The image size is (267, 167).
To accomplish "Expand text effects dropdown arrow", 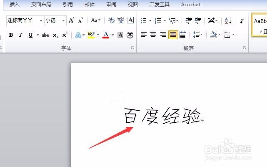I will (83, 35).
